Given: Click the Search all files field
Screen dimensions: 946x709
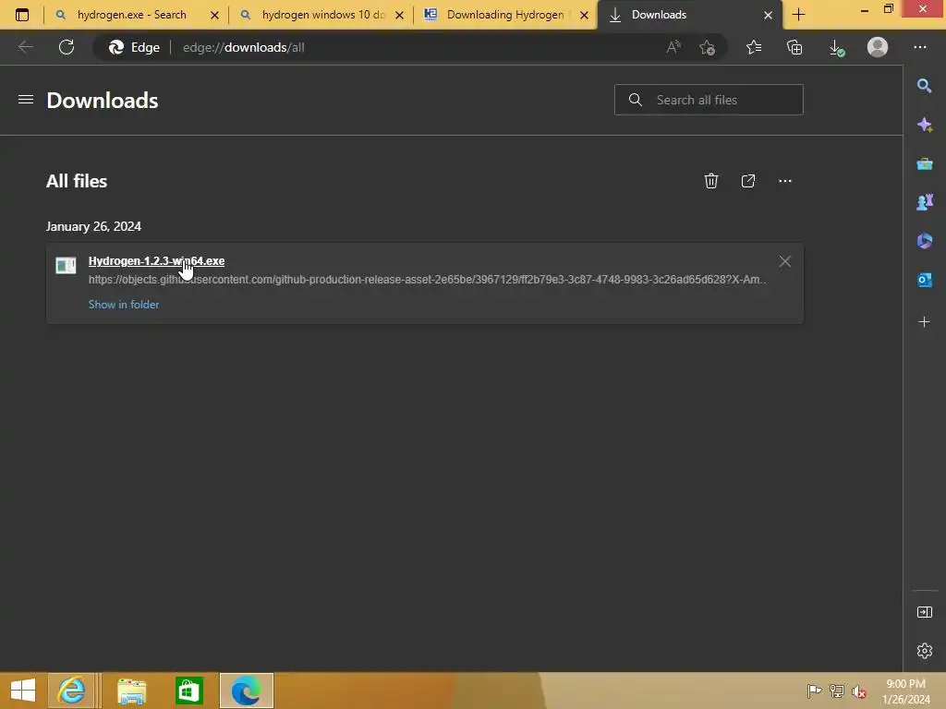Looking at the screenshot, I should (709, 100).
